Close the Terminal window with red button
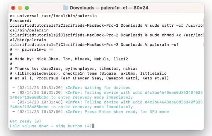The height and width of the screenshot is (136, 212). pos(13,8)
